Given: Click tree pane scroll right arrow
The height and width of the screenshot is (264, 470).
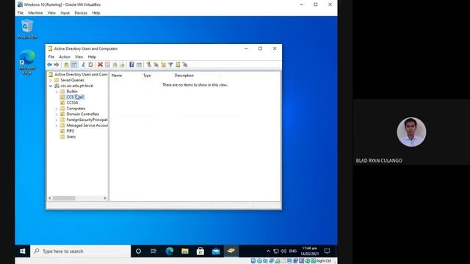Looking at the screenshot, I should 105,198.
